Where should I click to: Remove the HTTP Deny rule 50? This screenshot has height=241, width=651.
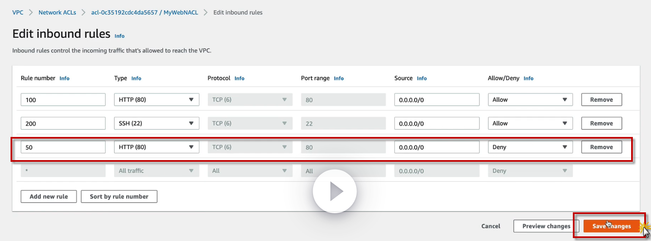pyautogui.click(x=601, y=147)
